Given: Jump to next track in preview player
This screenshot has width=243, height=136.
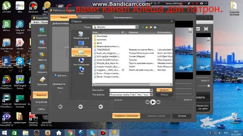Looking at the screenshot, I should [158, 102].
